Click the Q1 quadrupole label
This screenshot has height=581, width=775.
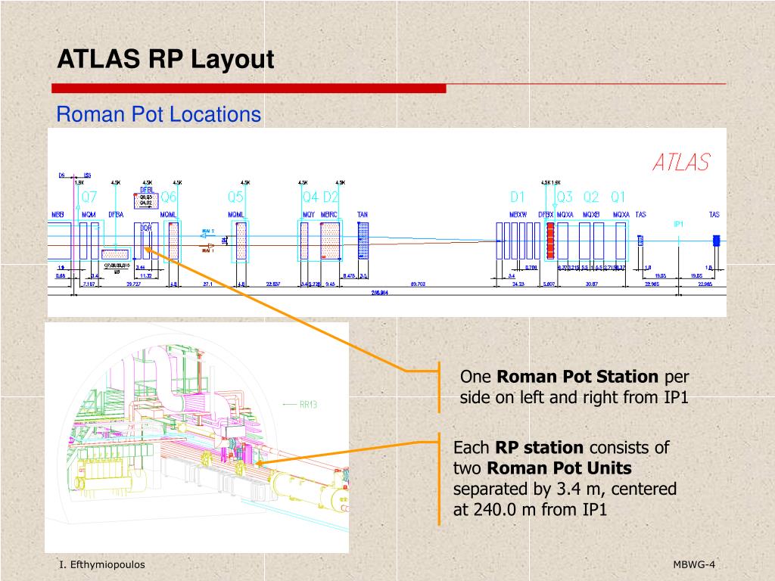point(618,197)
